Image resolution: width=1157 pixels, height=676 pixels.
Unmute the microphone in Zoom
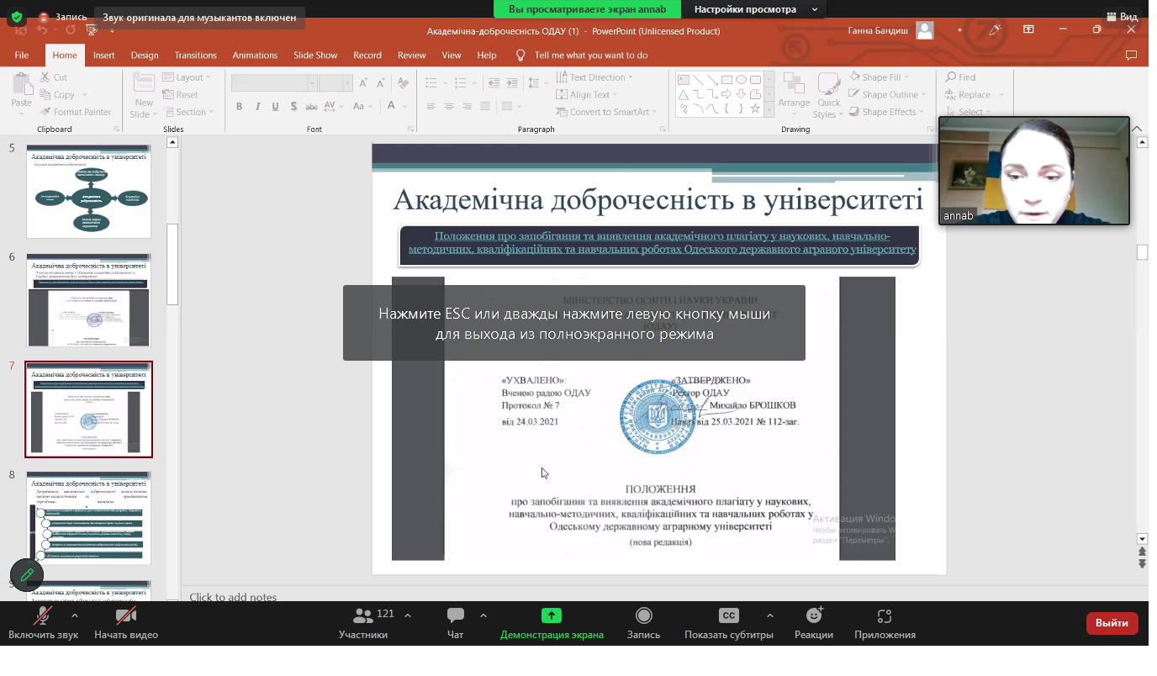click(x=42, y=616)
